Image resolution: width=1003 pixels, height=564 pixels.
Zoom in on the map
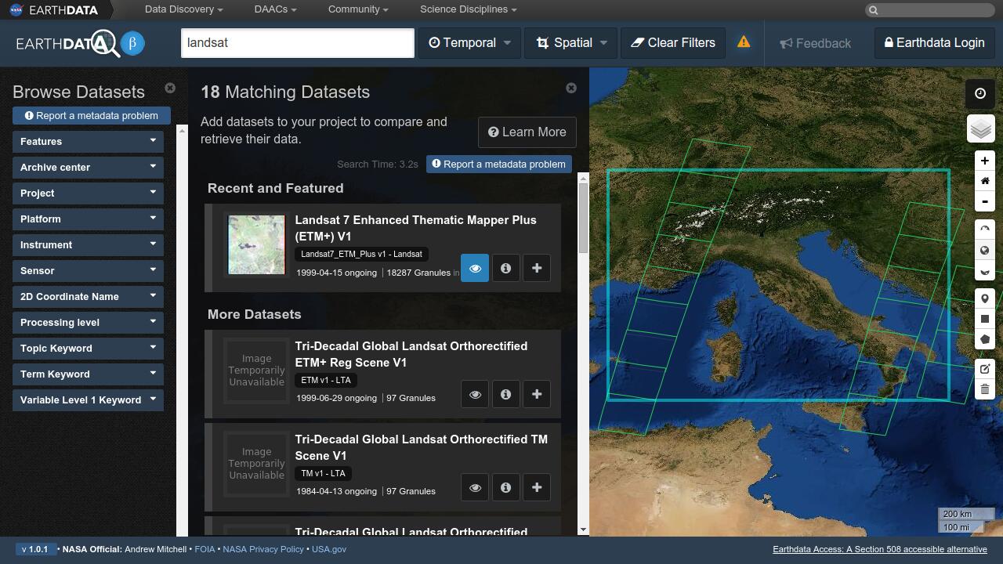pos(985,161)
